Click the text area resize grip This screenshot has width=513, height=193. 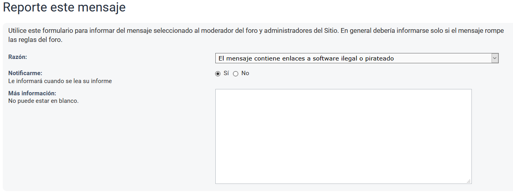point(469,181)
